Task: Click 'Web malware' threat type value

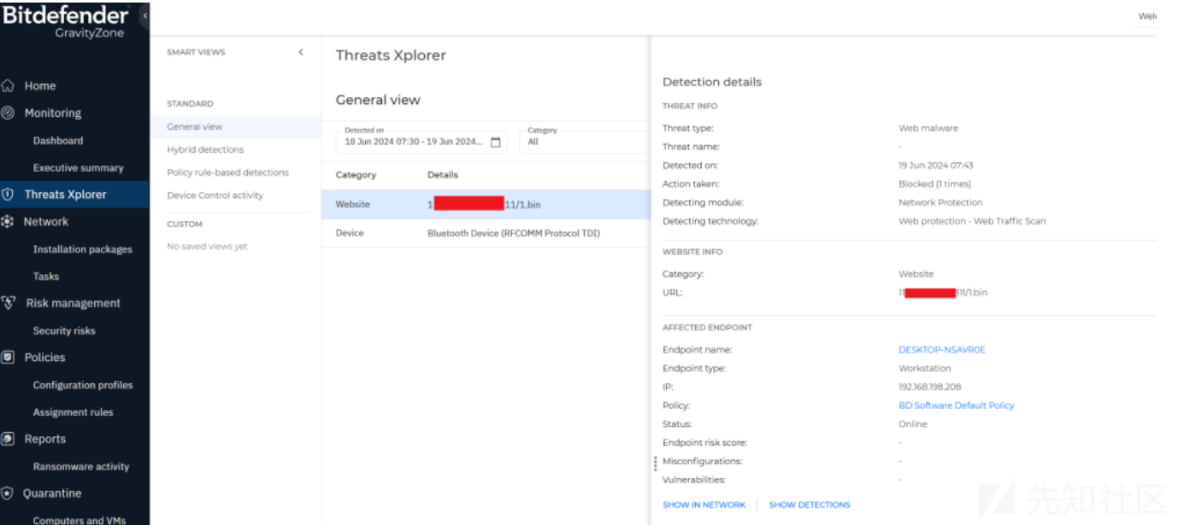Action: tap(928, 128)
